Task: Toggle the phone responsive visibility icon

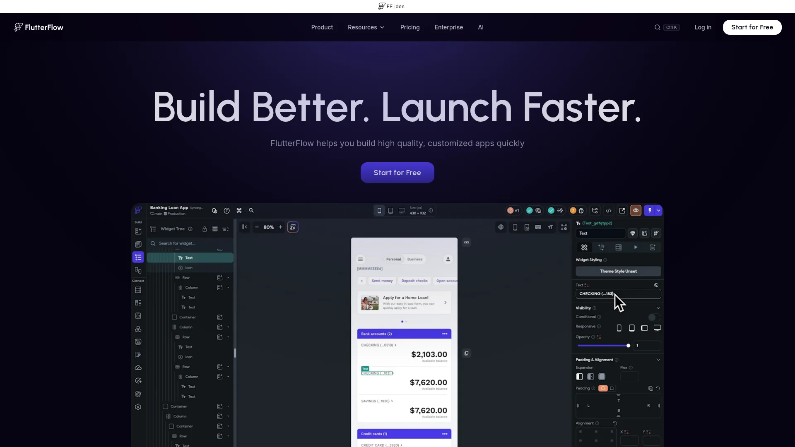Action: [x=619, y=328]
